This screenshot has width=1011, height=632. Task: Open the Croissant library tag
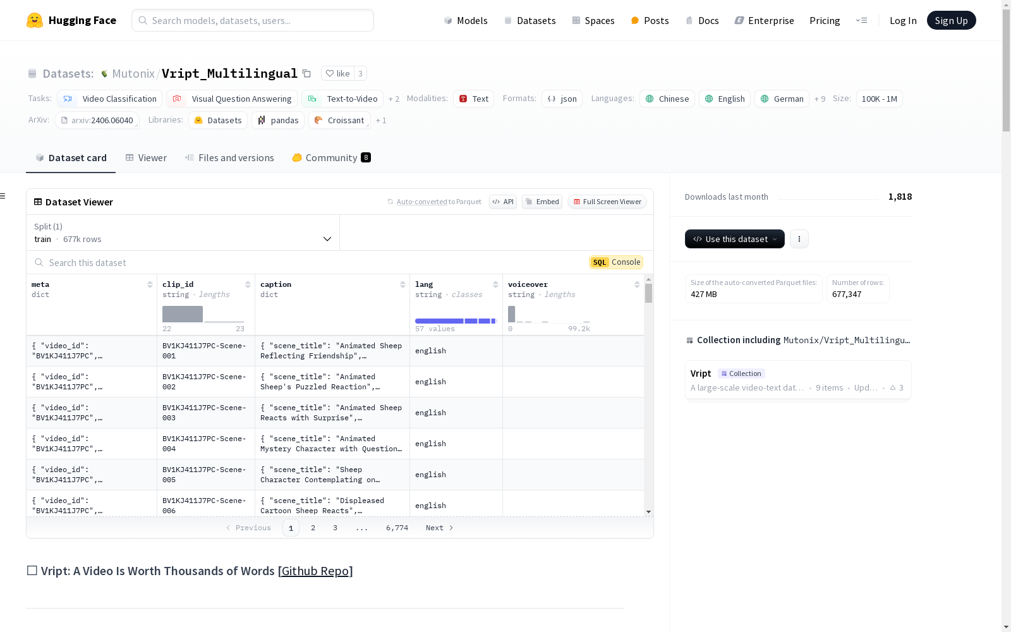[339, 120]
